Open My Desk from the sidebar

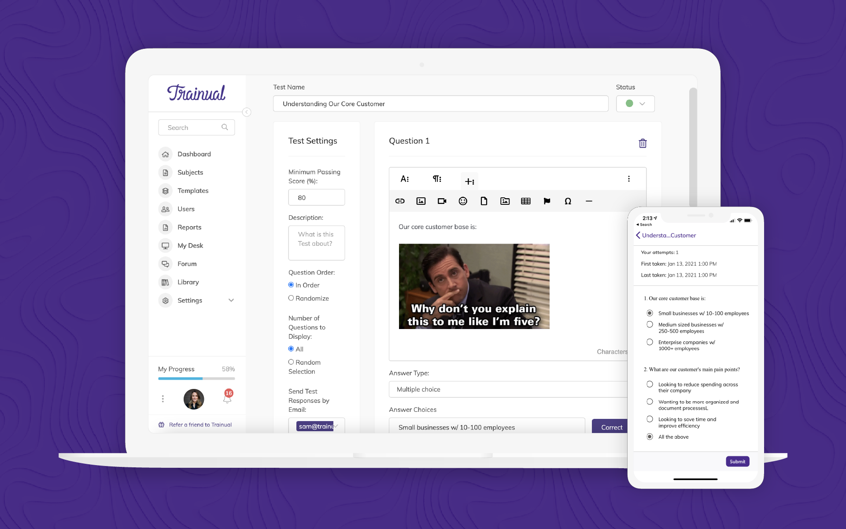[x=190, y=245]
